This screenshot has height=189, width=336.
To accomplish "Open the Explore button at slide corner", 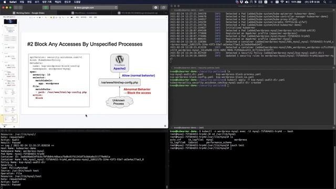I will (x=165, y=126).
